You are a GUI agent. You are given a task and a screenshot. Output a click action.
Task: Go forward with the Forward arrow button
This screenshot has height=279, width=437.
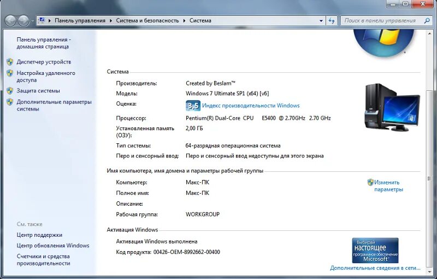(23, 21)
